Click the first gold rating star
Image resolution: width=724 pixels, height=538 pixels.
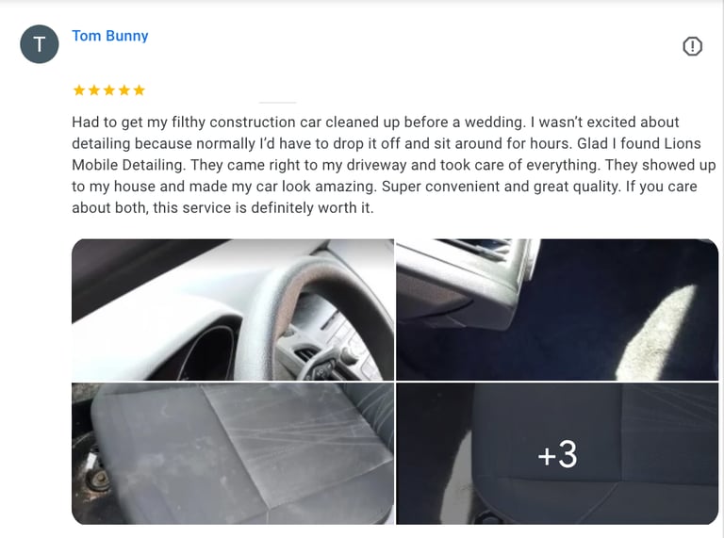[79, 90]
